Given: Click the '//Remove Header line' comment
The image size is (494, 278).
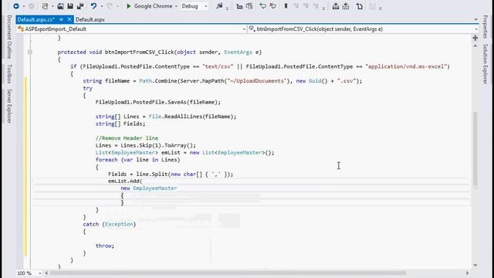Looking at the screenshot, I should tap(127, 138).
